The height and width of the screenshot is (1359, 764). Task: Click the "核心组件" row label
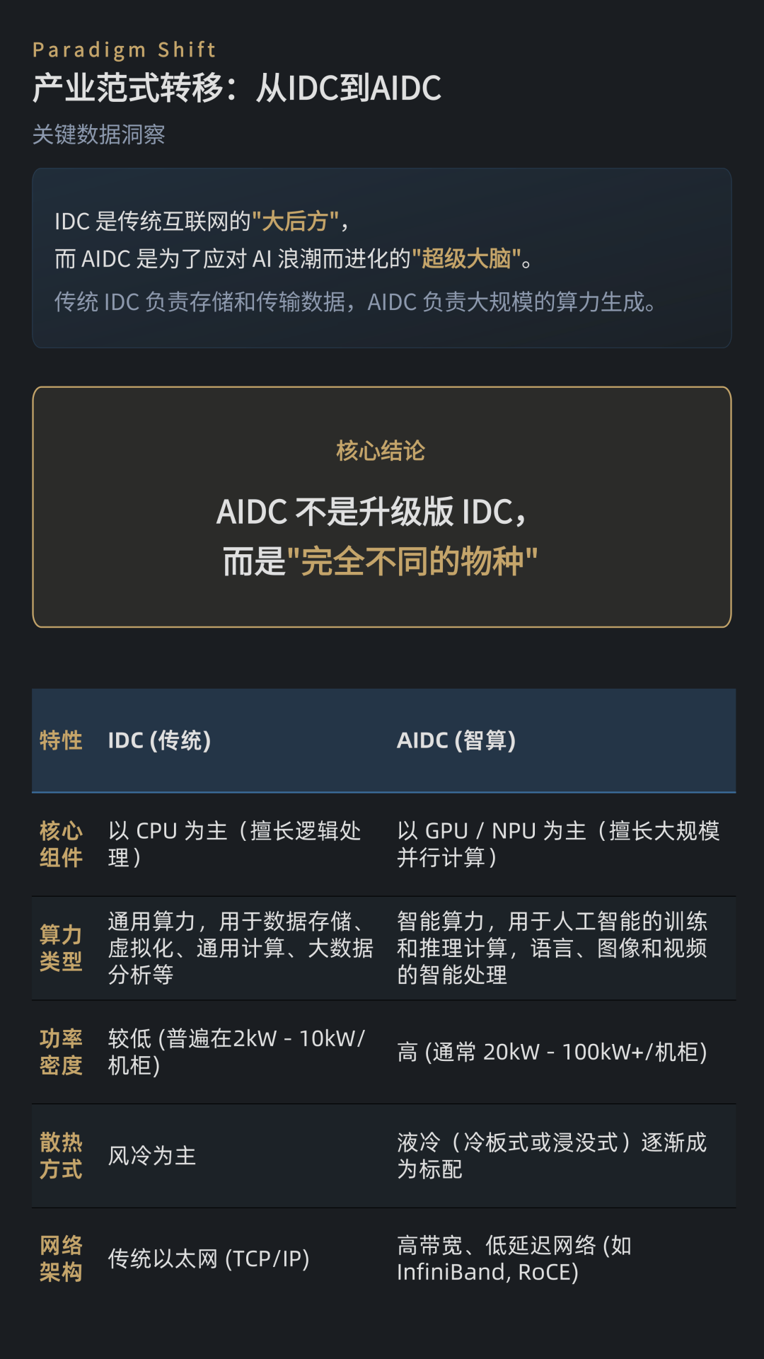pos(61,844)
